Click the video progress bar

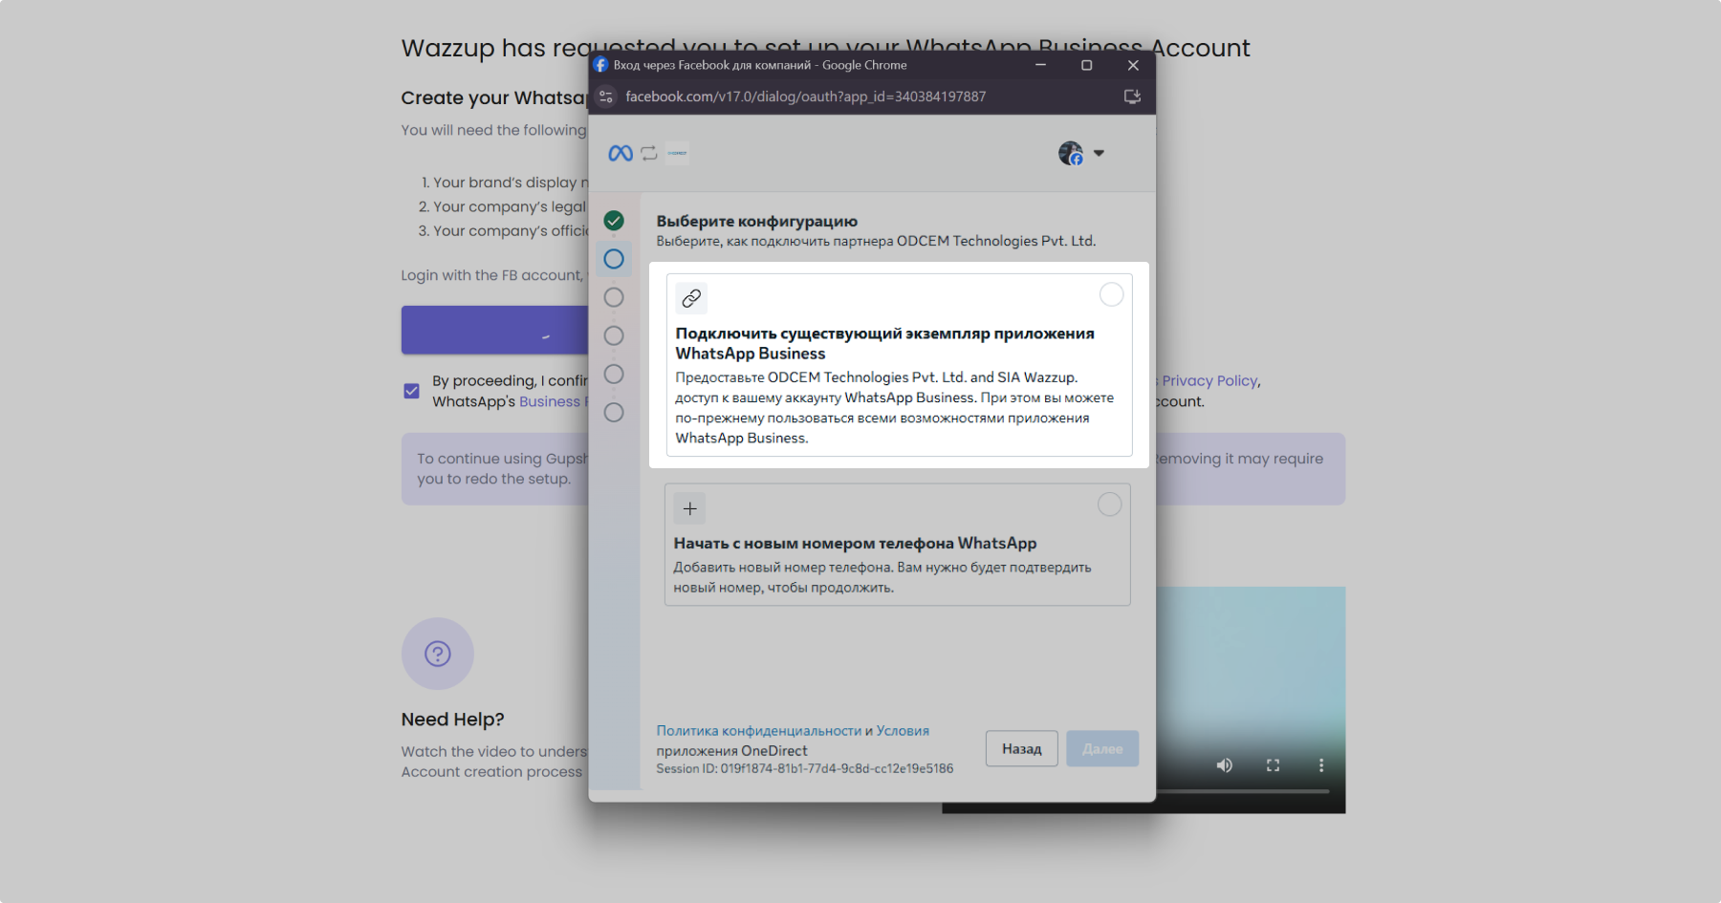point(1243,791)
